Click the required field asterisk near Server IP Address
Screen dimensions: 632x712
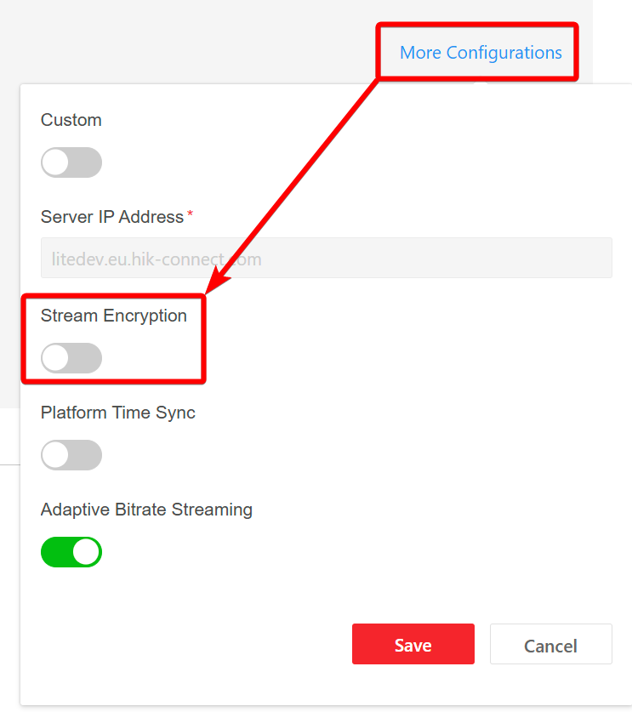click(191, 212)
